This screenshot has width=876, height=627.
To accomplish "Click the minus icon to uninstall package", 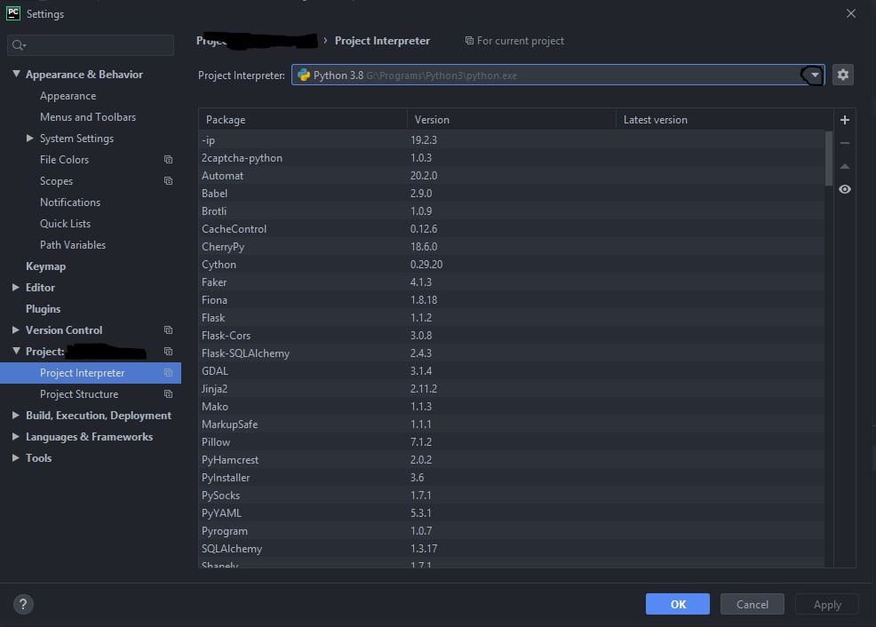I will pos(845,144).
